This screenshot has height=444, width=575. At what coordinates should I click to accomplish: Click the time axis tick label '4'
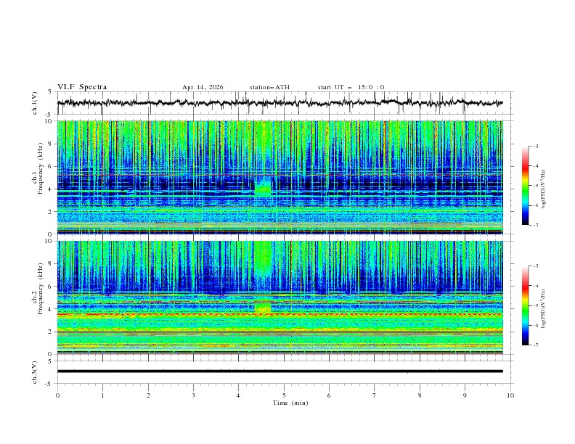point(238,395)
